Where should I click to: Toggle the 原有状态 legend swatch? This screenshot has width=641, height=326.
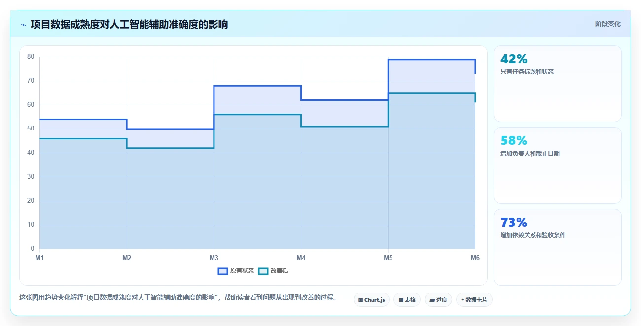click(222, 271)
